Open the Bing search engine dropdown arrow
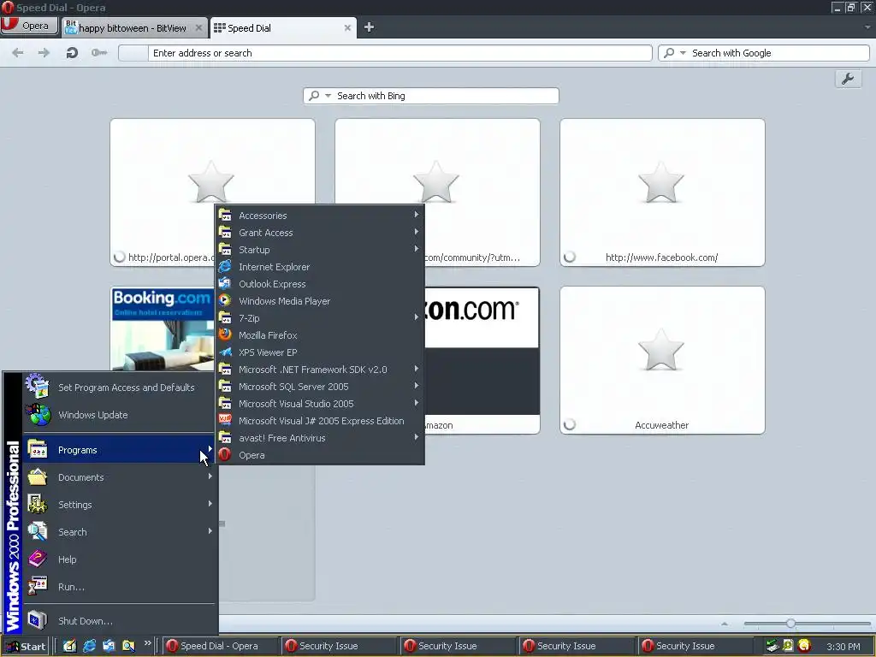876x657 pixels. (328, 96)
